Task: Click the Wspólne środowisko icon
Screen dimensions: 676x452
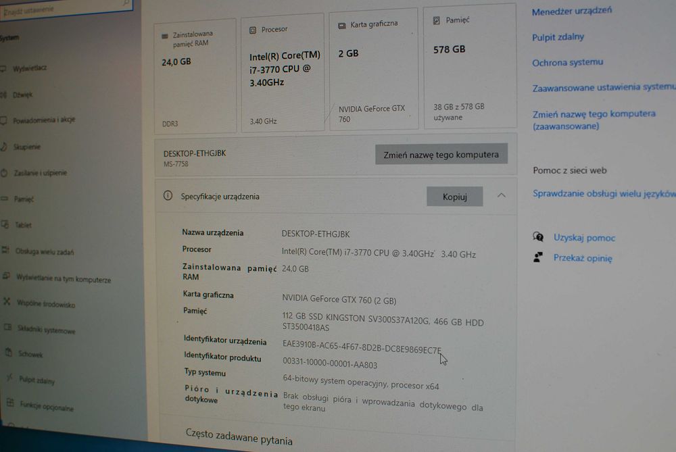Action: click(x=7, y=302)
